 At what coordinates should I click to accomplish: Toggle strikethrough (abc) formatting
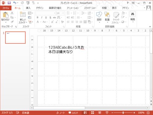(x=54, y=17)
